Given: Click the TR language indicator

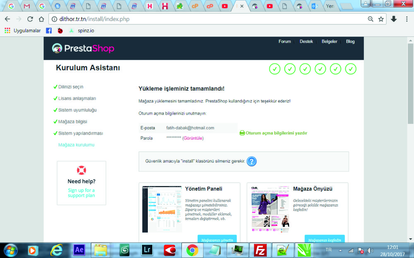Looking at the screenshot, I should click(328, 250).
